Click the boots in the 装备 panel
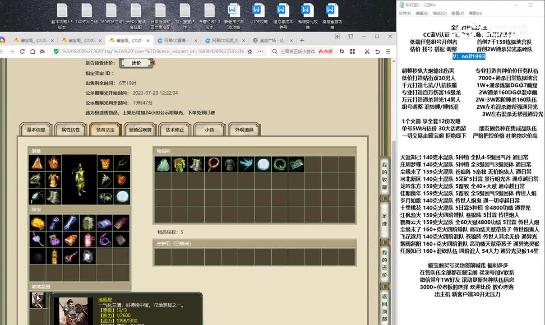 coord(54,196)
